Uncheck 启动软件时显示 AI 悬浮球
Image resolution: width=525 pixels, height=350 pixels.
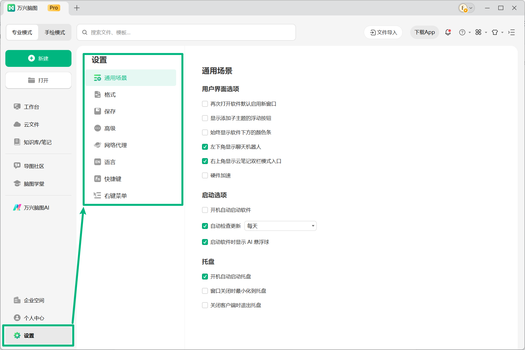(x=205, y=242)
